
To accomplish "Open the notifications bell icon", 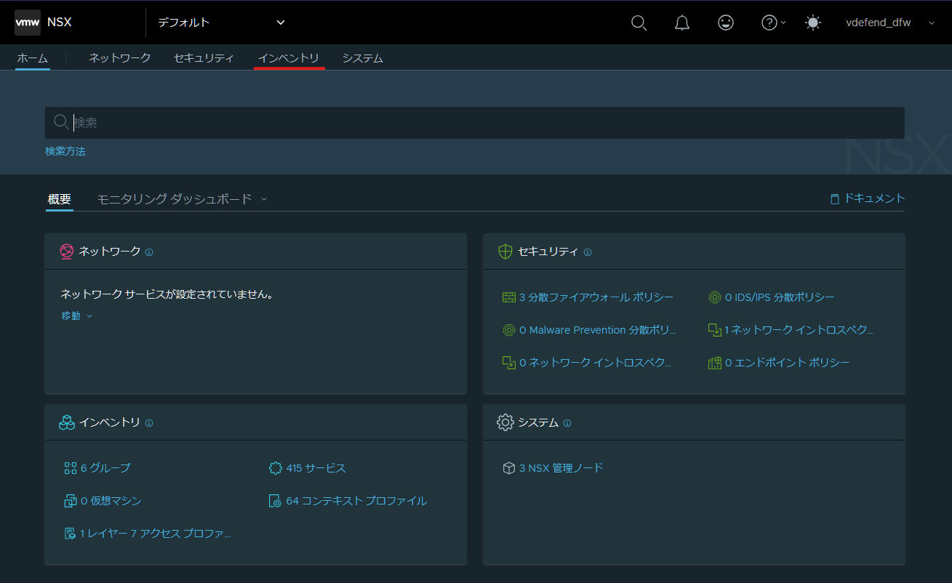I will pyautogui.click(x=682, y=23).
